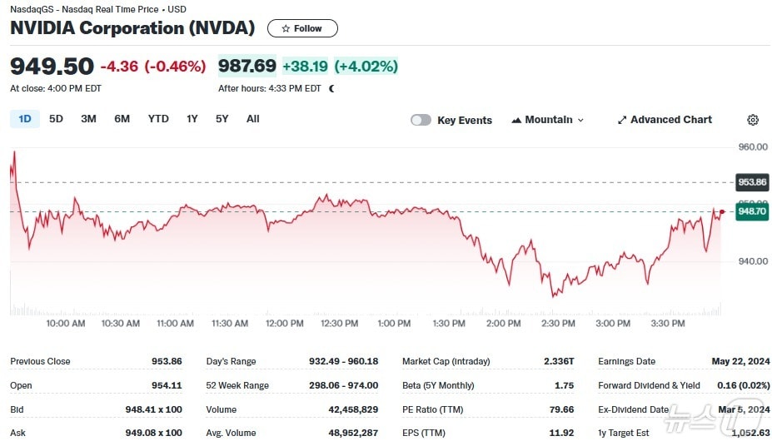The width and height of the screenshot is (772, 446).
Task: Expand the Mountain chart type dropdown
Action: (580, 120)
